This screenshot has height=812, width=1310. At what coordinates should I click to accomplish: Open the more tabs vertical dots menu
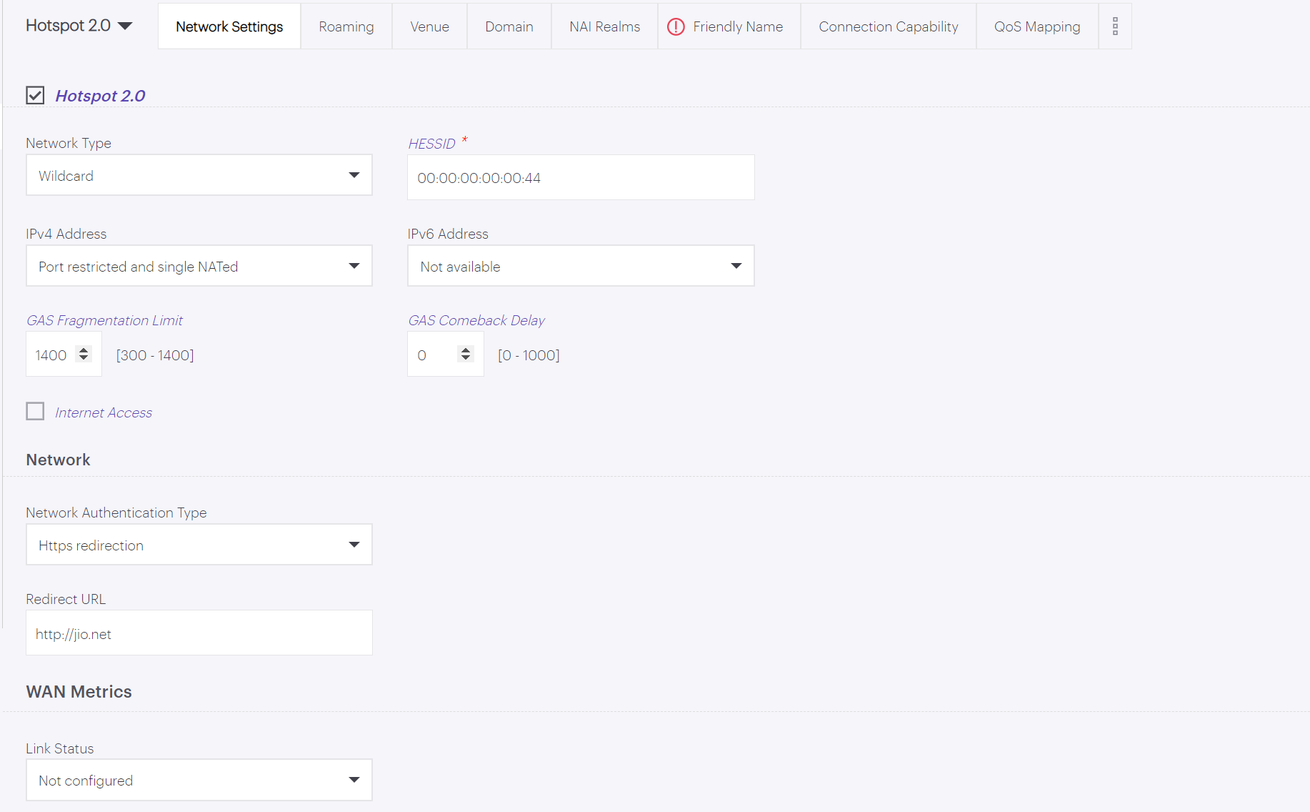click(x=1114, y=27)
